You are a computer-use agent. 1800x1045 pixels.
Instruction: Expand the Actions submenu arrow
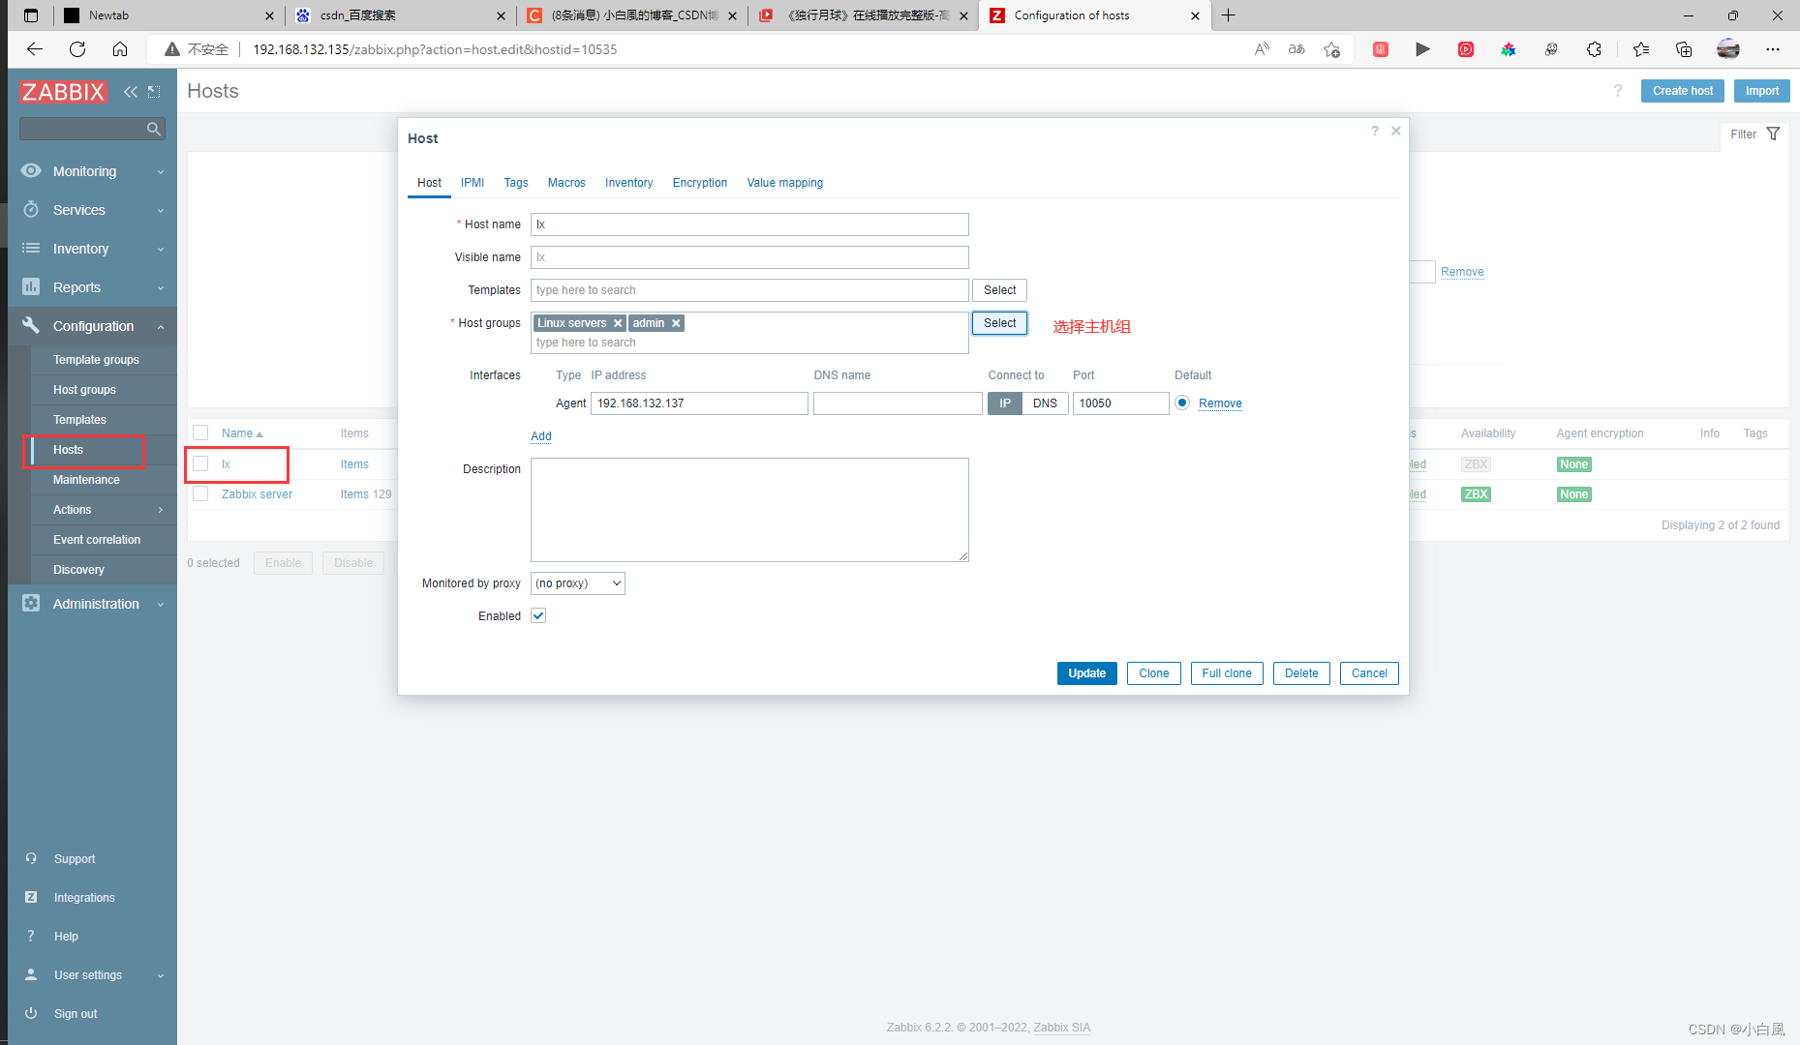[x=161, y=510]
